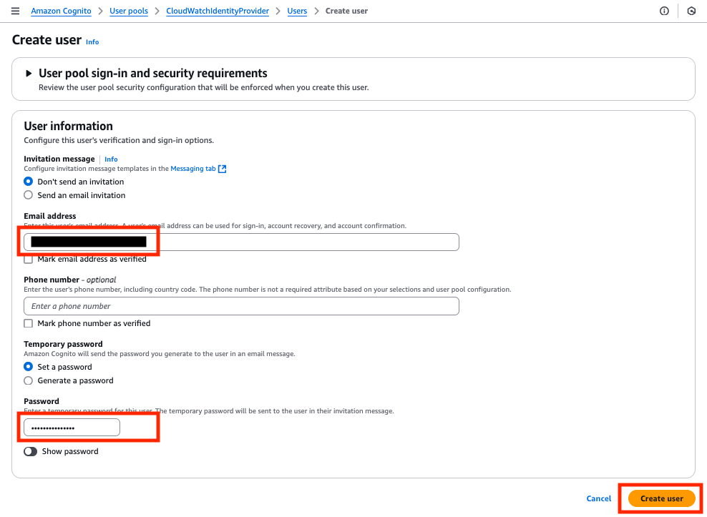This screenshot has height=517, width=707.
Task: Click the Cancel button
Action: [x=599, y=498]
